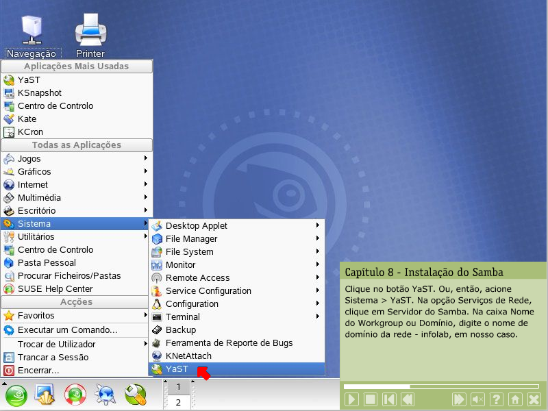
Task: Choose Encerrar... to log out
Action: [x=38, y=371]
